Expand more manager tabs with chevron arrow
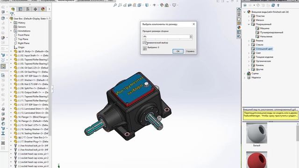This screenshot has width=299, height=168. pos(49,9)
